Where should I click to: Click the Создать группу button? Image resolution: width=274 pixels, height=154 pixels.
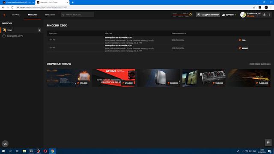tap(208, 15)
